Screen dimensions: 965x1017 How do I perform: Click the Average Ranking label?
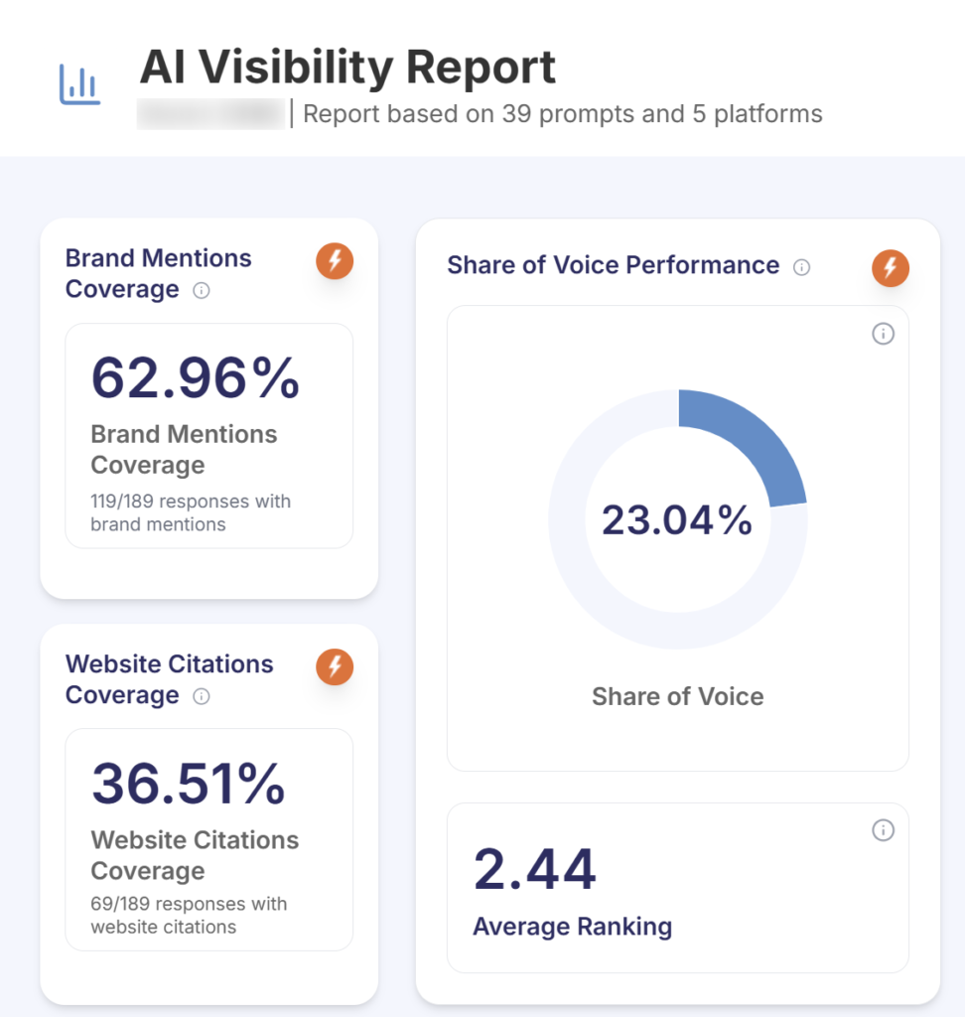[573, 927]
